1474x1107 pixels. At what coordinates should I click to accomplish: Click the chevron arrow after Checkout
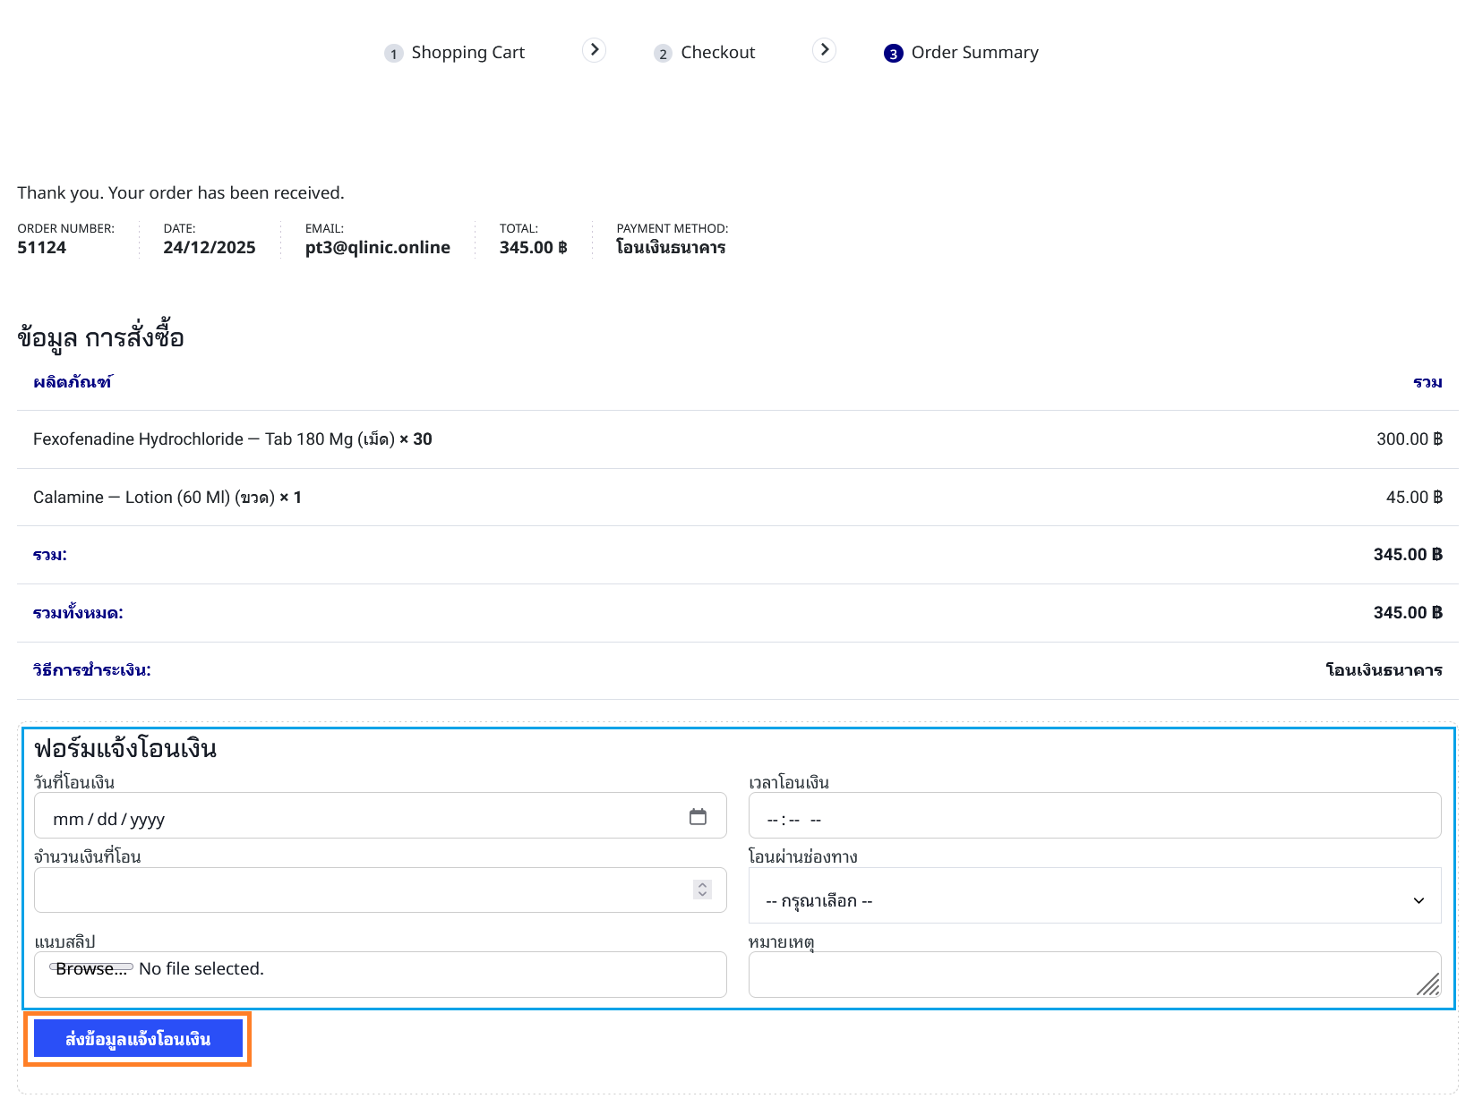coord(824,50)
